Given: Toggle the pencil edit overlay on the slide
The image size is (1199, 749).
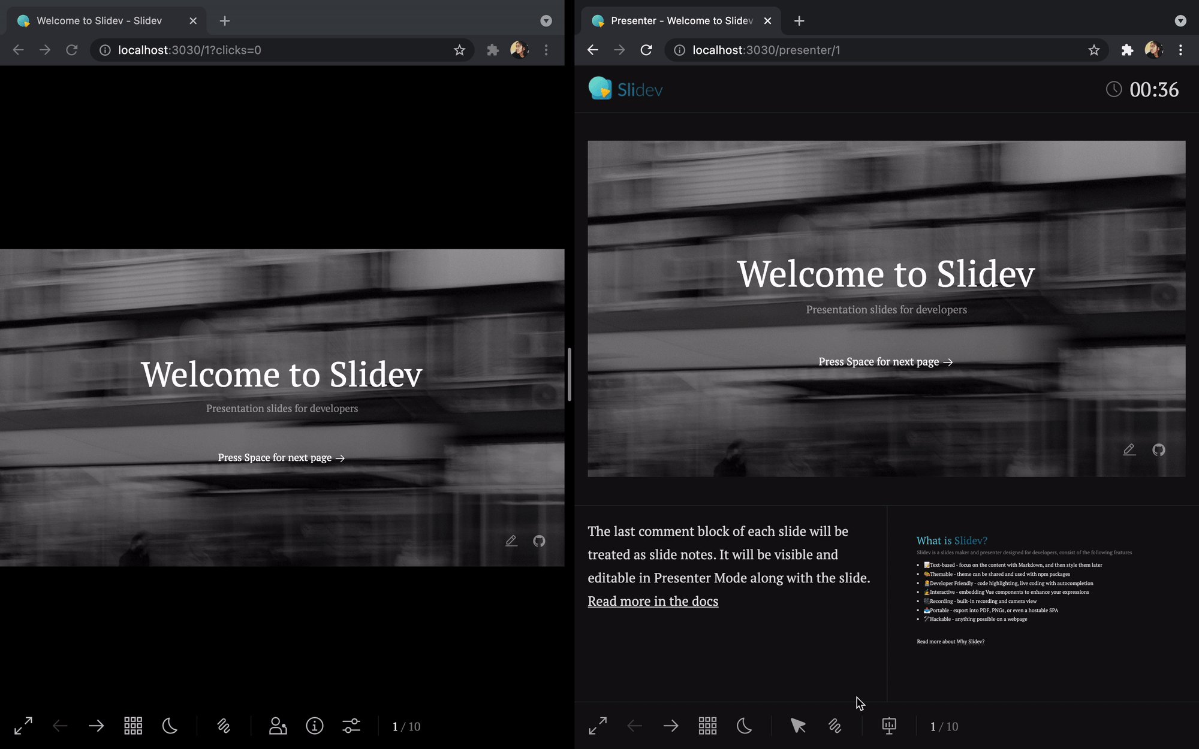Looking at the screenshot, I should (511, 540).
